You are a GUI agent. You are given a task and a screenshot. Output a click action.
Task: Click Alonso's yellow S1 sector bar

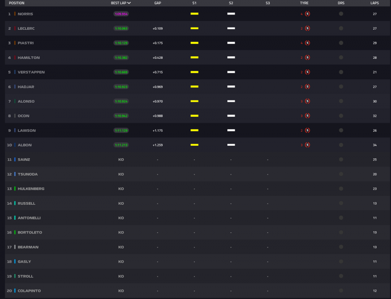coord(194,101)
